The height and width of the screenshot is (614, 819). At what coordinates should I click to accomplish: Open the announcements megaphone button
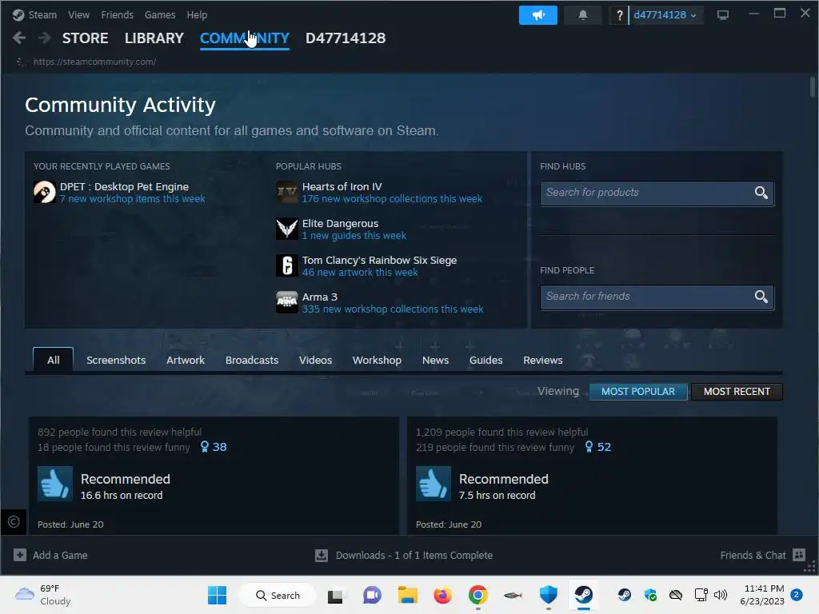tap(538, 15)
